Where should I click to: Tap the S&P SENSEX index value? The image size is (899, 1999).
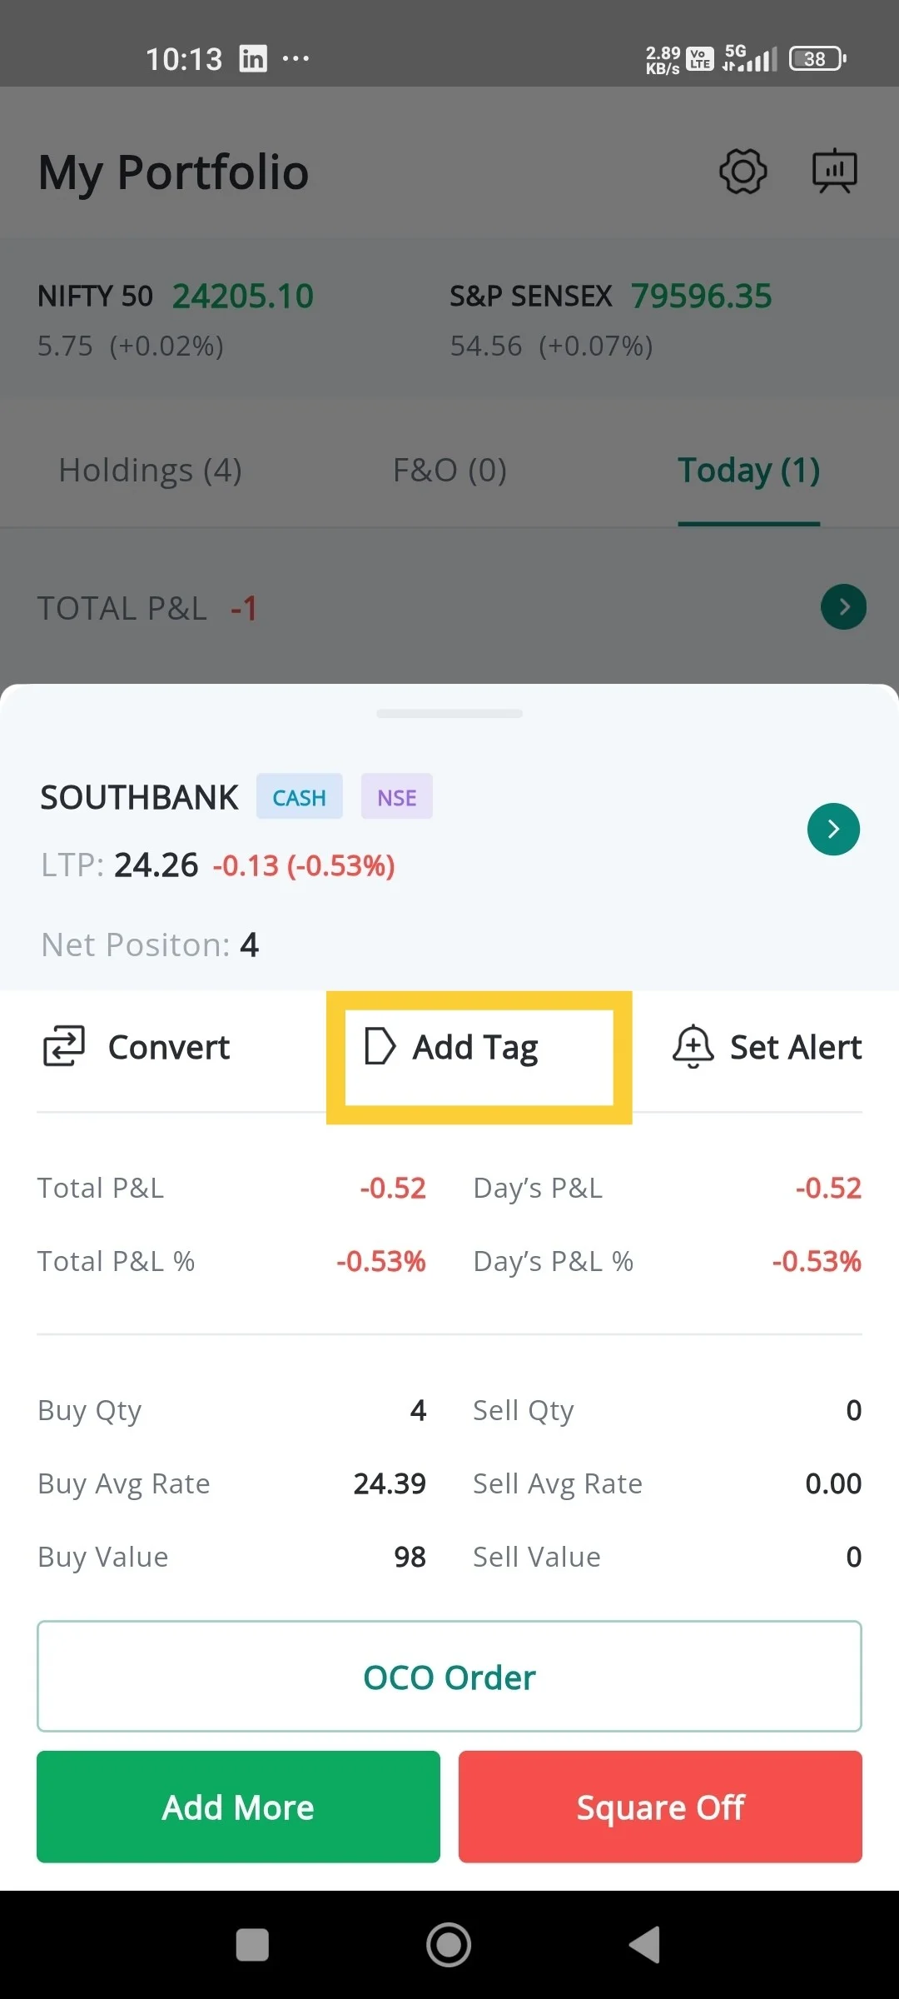701,297
